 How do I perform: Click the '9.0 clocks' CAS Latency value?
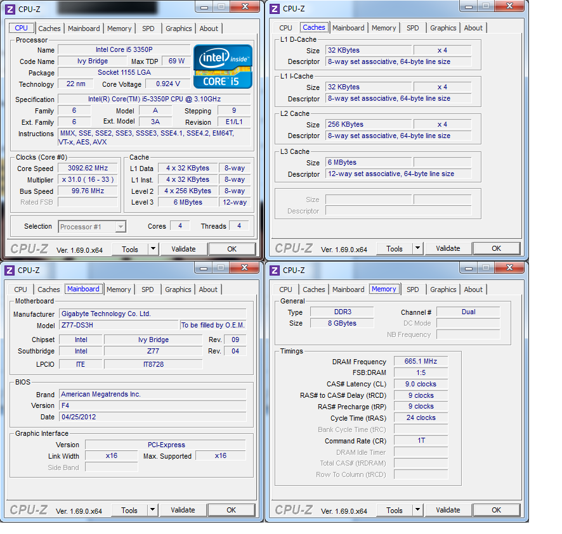421,384
